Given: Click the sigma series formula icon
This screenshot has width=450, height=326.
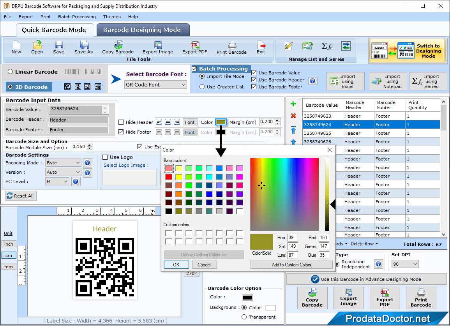Looking at the screenshot, I should 326,46.
